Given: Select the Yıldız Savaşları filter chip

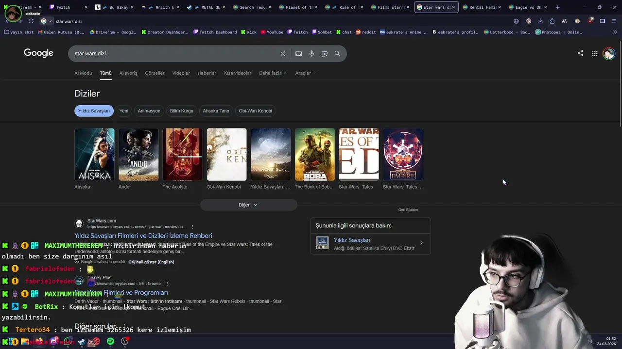Looking at the screenshot, I should pos(94,111).
